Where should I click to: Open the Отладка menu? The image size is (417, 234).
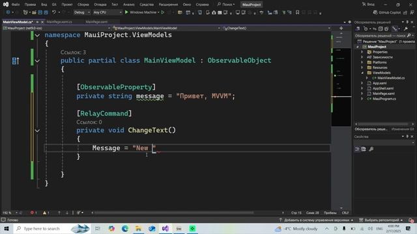100,5
